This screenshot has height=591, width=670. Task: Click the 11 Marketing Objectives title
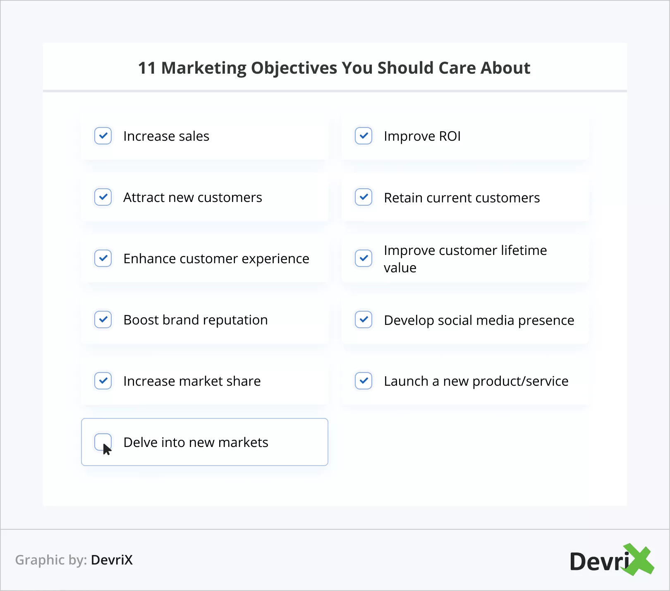(x=334, y=68)
